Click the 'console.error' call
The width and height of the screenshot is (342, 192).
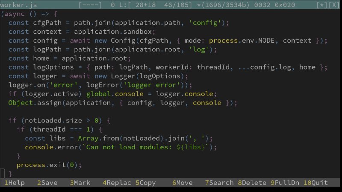[x=51, y=147]
